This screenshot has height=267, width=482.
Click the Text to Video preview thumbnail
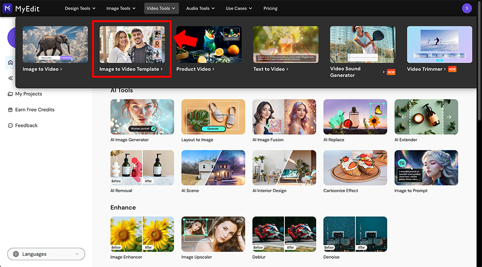tap(286, 44)
